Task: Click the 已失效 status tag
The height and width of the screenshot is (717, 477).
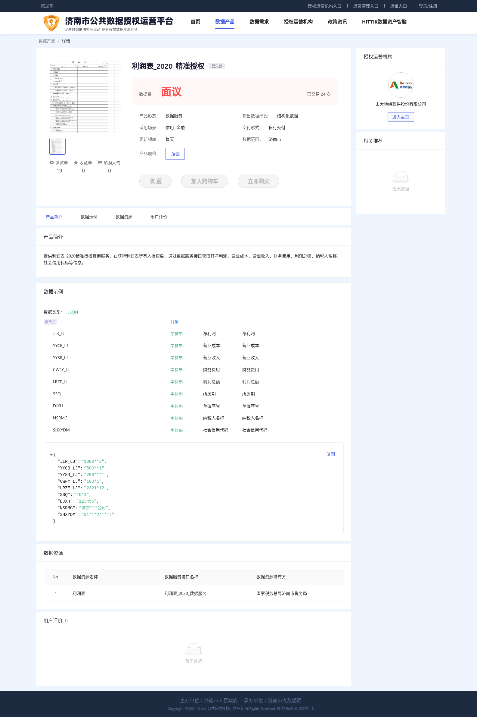Action: (217, 66)
